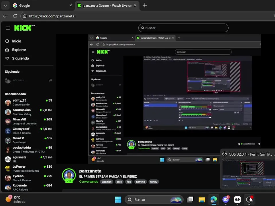275x206 pixels.
Task: Click the sandraskins avatar picture
Action: tap(8, 112)
